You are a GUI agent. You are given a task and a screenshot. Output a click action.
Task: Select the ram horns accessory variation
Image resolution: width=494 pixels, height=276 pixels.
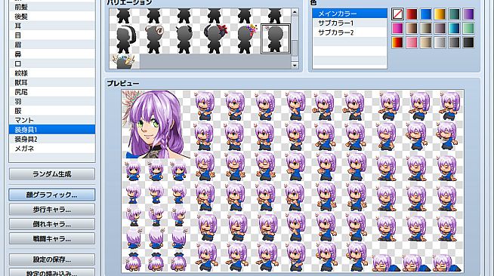coord(154,39)
